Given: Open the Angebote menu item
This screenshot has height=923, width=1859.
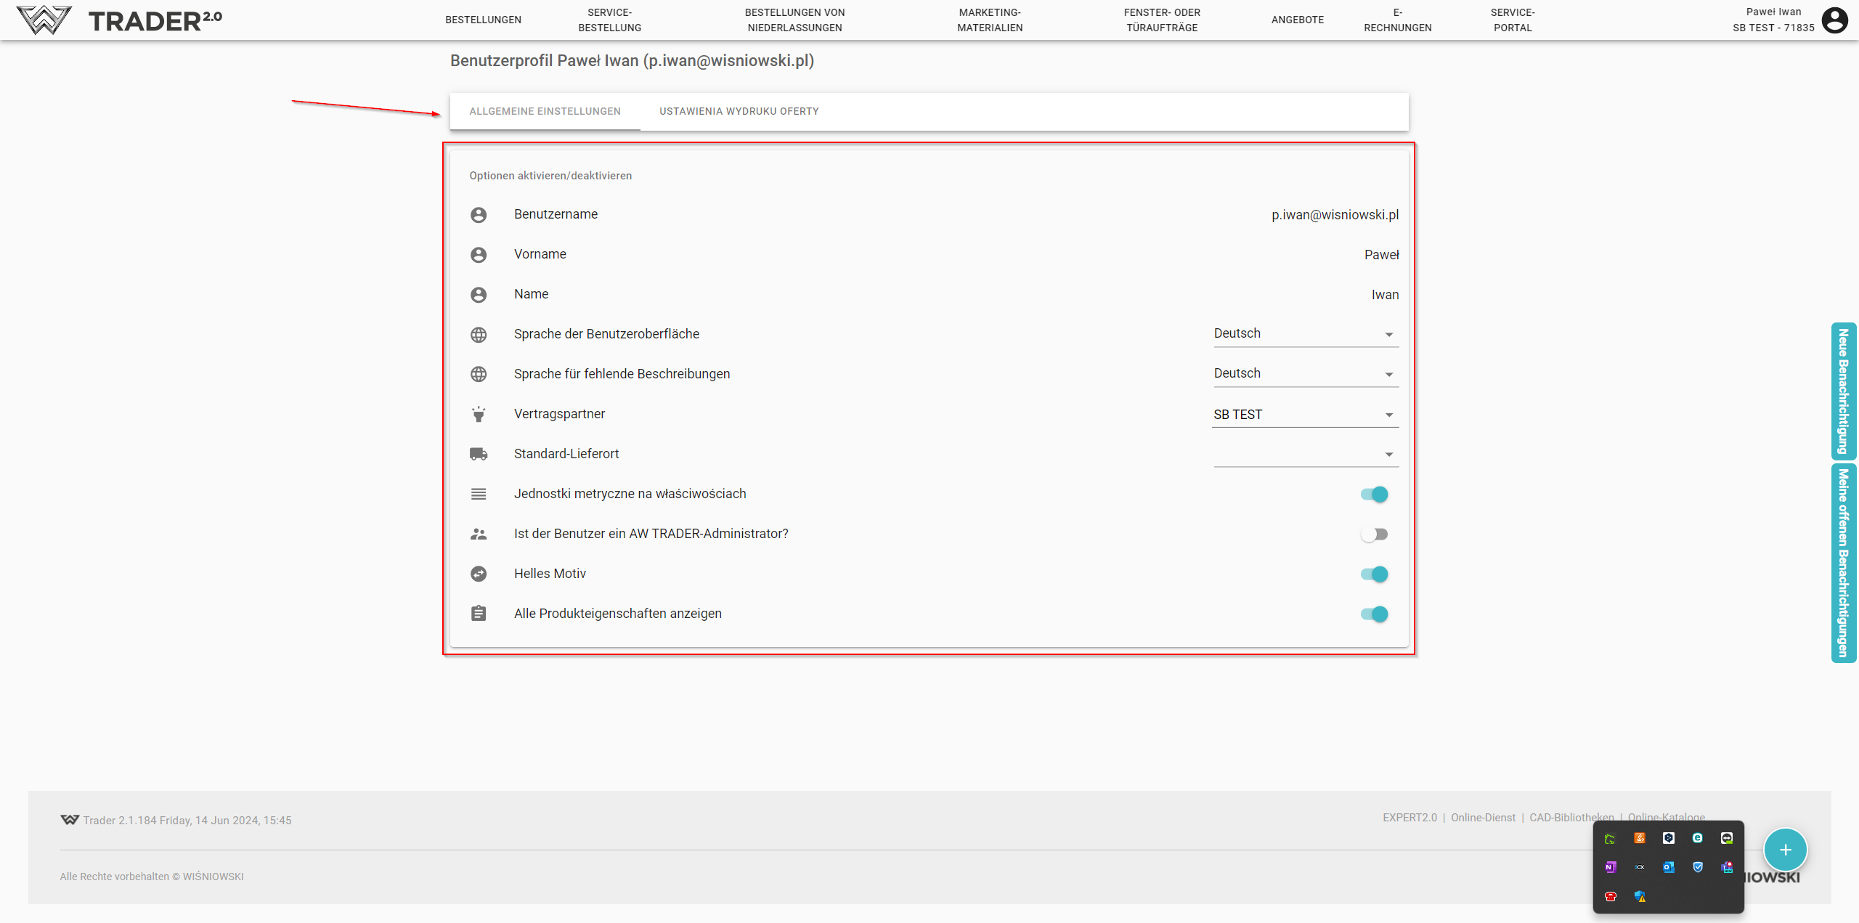Looking at the screenshot, I should [1297, 20].
